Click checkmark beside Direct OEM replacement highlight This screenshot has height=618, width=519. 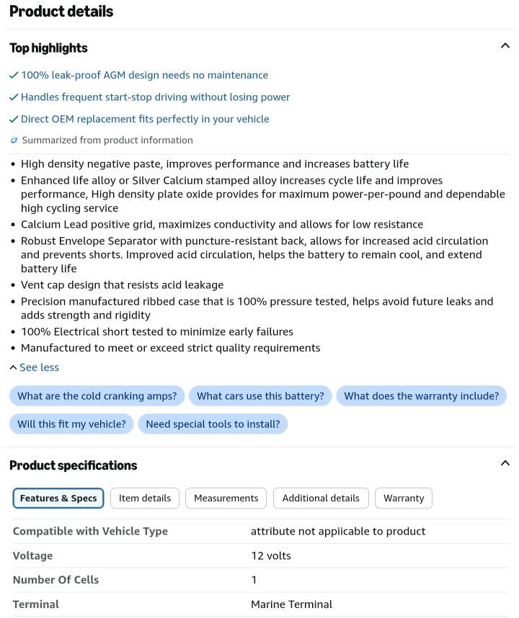(x=14, y=119)
